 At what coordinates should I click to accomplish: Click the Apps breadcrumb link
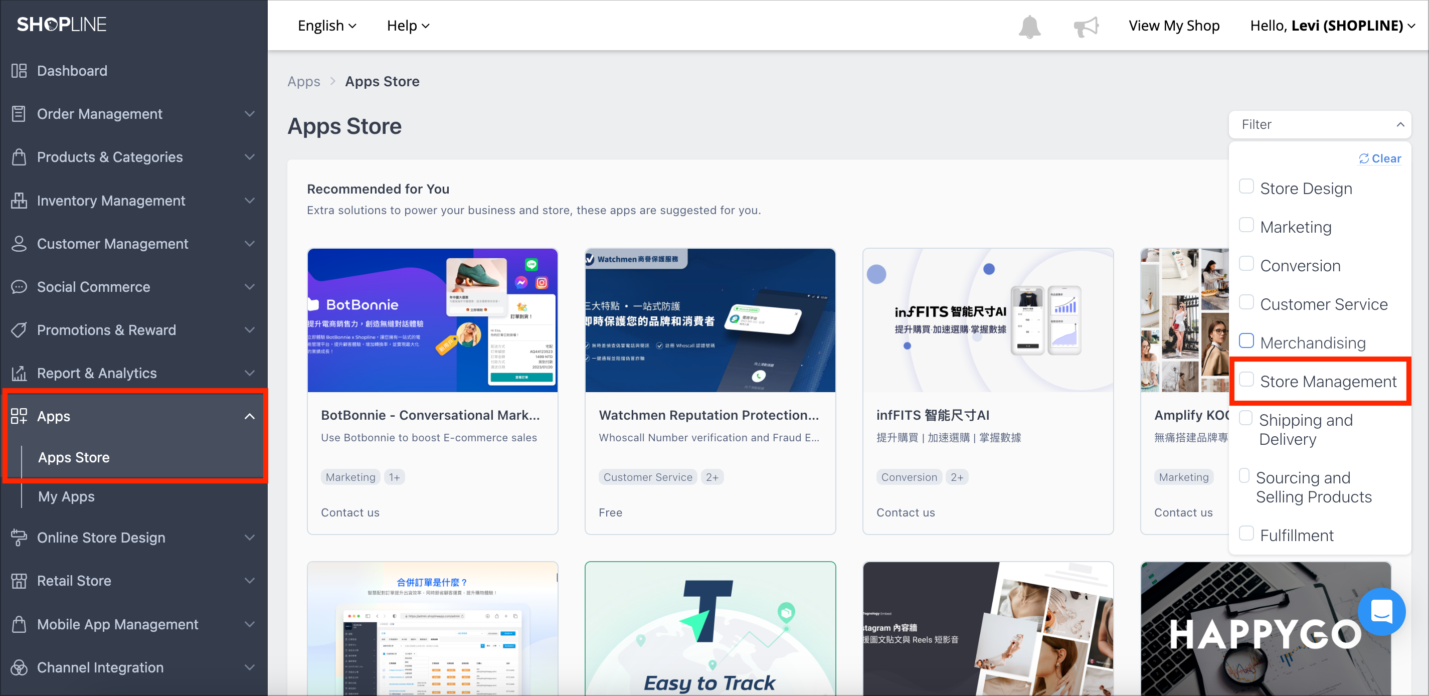pyautogui.click(x=303, y=82)
